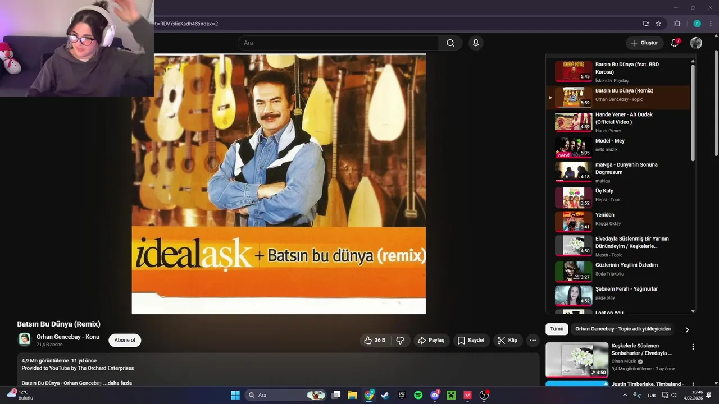
Task: Dislike the video with thumbs down
Action: click(400, 340)
